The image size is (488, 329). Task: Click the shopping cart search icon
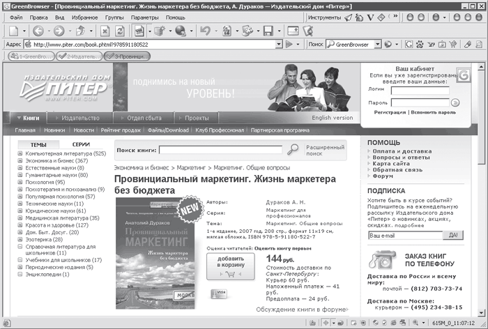click(453, 45)
